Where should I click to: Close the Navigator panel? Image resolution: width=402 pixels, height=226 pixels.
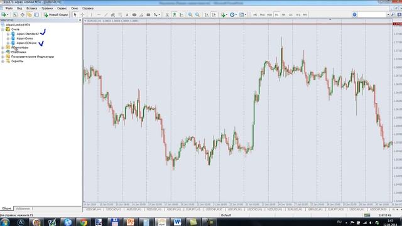tap(80, 20)
